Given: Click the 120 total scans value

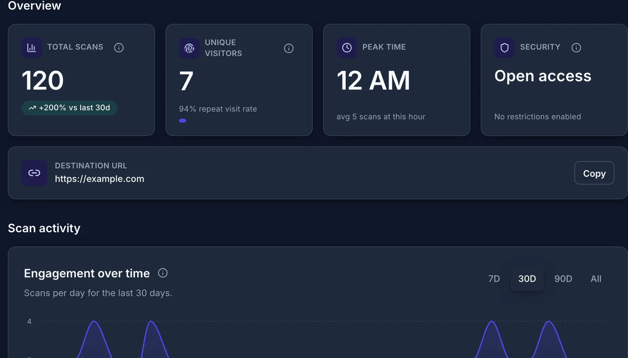Looking at the screenshot, I should click(43, 80).
